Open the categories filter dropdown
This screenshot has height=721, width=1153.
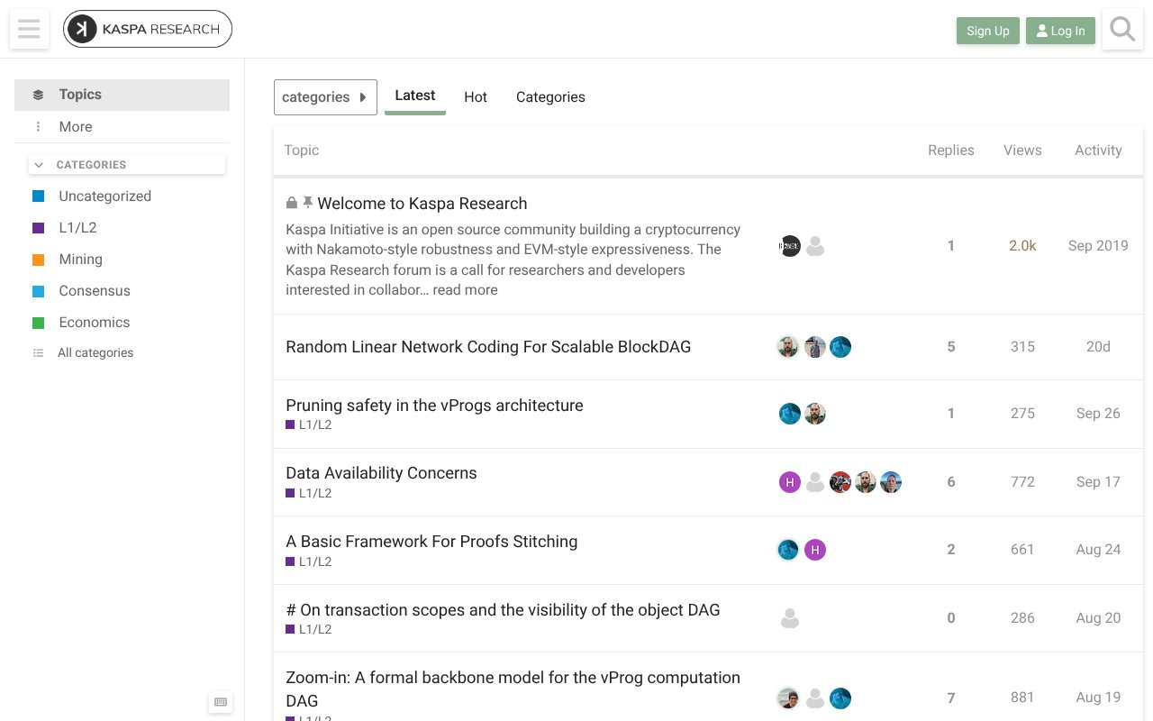325,97
